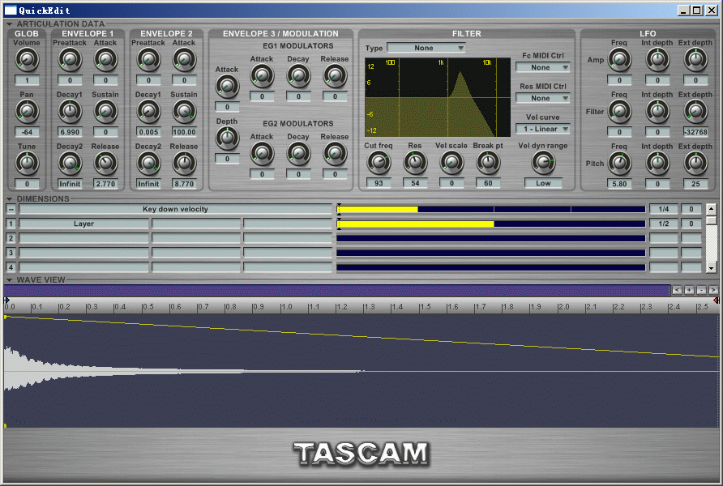Click the Envelope 3 Depth knob

coord(227,139)
